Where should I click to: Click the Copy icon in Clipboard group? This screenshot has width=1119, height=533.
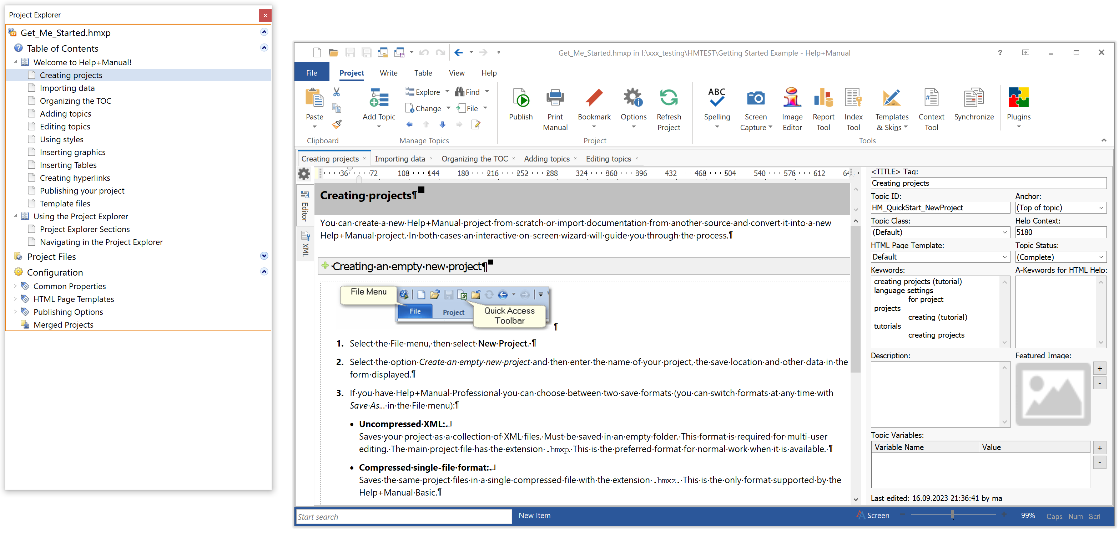tap(337, 108)
